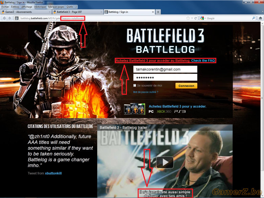Close the Battlefield 3 - Page 197 tab

click(101, 12)
